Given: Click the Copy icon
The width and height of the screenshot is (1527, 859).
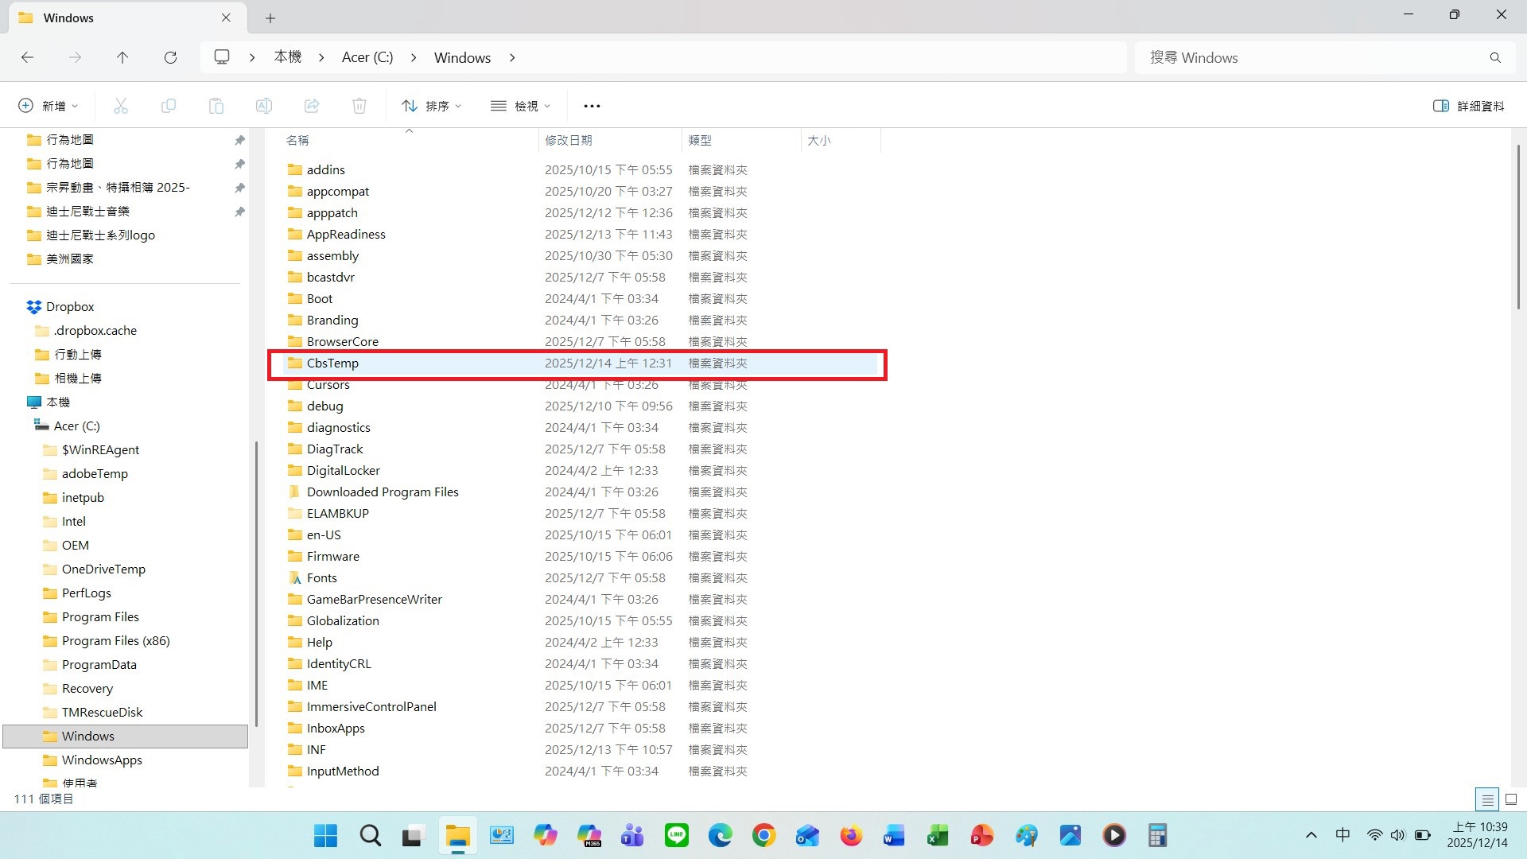Looking at the screenshot, I should 169,105.
